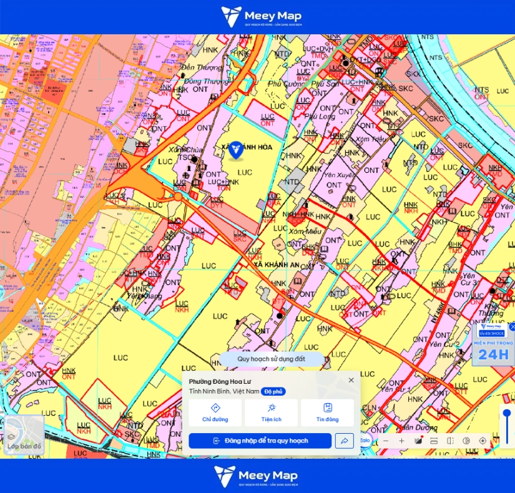Viewport: 515px width, 493px height.
Task: Click the pie chart statistics icon
Action: click(466, 441)
